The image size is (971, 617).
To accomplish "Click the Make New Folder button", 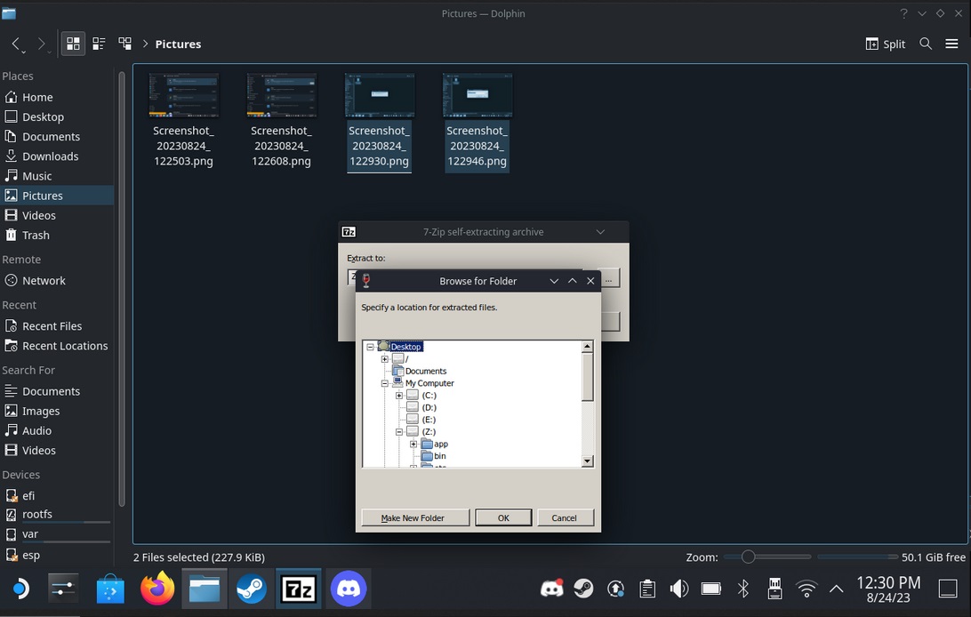I will [x=413, y=517].
